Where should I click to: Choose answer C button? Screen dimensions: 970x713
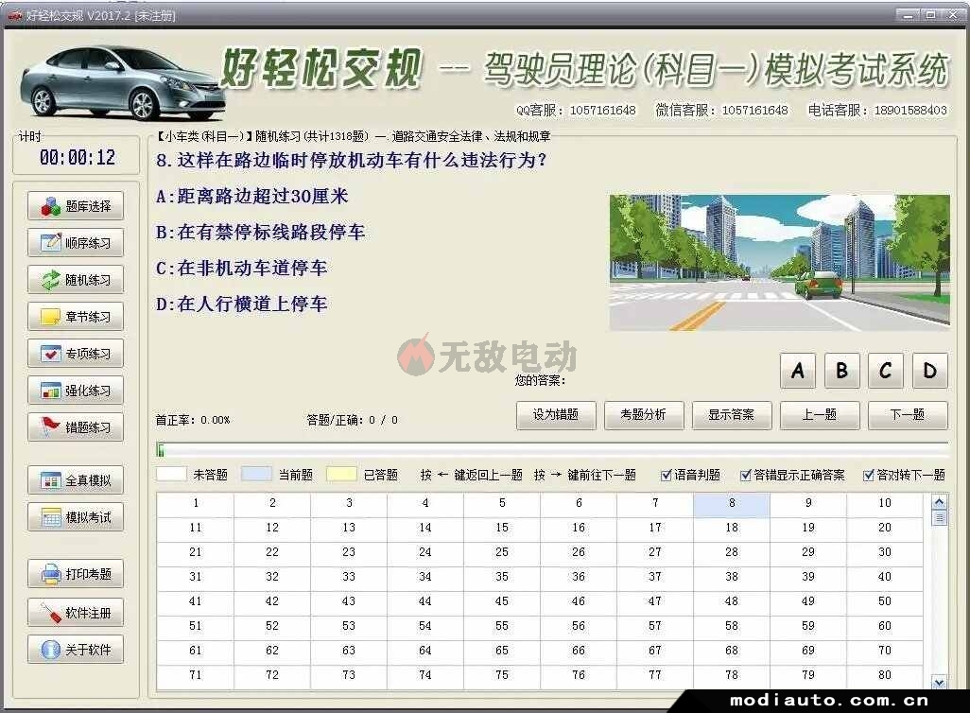tap(885, 371)
